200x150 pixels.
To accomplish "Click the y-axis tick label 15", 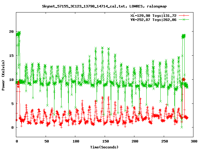I will [x=11, y=56].
